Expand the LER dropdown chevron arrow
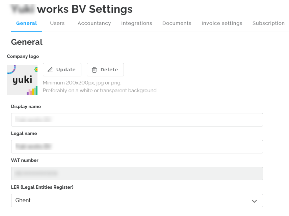The height and width of the screenshot is (216, 289). (254, 201)
